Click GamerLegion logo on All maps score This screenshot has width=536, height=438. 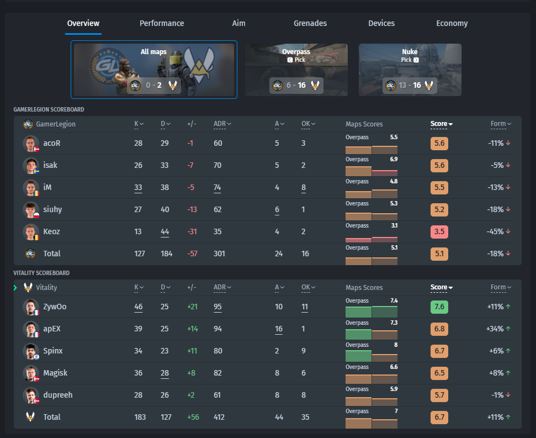pyautogui.click(x=135, y=85)
